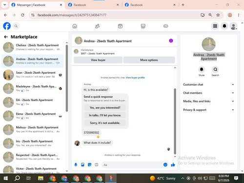Open conversation info purple icon
Screen dimensions: 244x183
(x=171, y=41)
